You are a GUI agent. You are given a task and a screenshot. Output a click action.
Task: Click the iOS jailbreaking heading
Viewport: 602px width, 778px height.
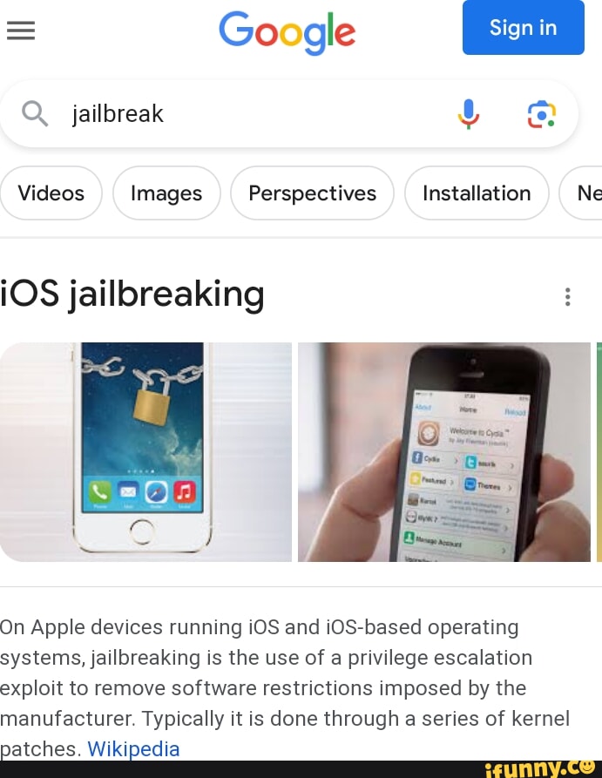(x=132, y=294)
